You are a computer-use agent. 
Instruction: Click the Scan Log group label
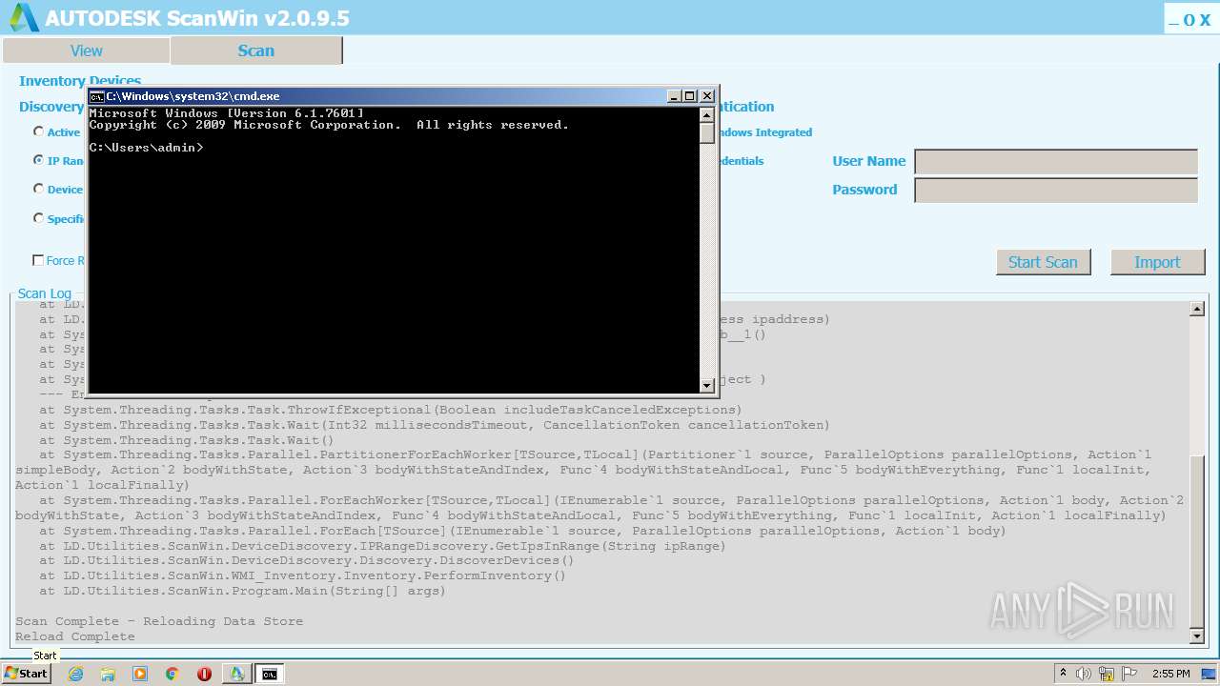click(x=45, y=293)
